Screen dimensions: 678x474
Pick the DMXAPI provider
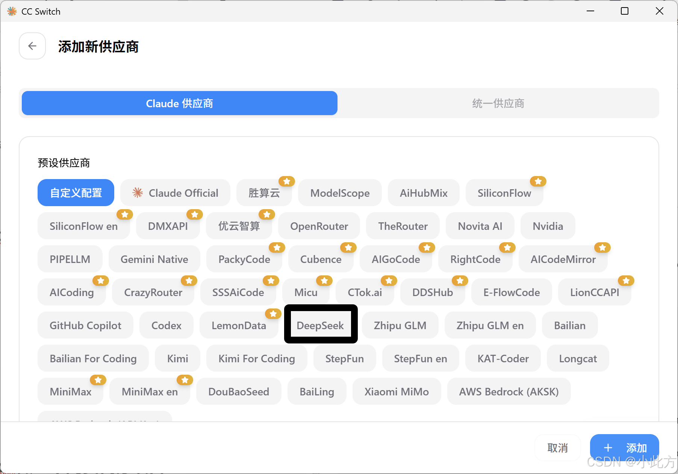tap(168, 226)
